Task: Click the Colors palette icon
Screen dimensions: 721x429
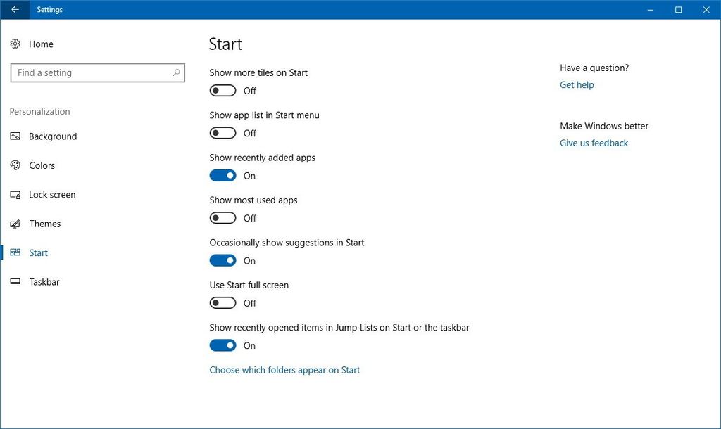Action: pyautogui.click(x=15, y=165)
